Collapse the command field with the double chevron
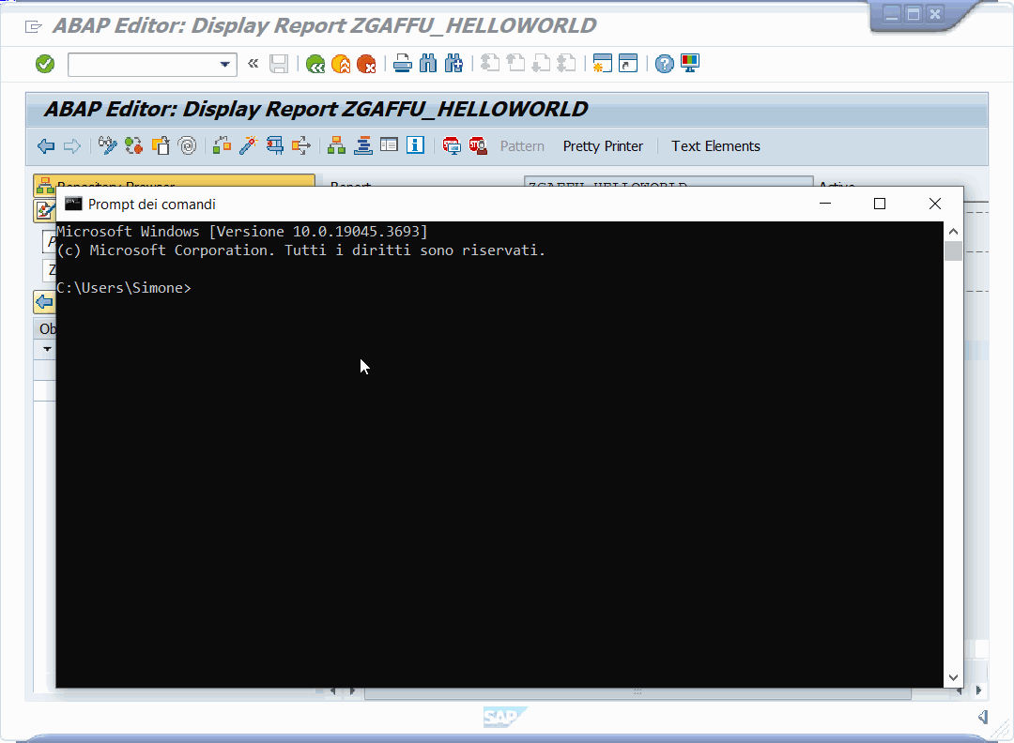The height and width of the screenshot is (743, 1014). coord(253,63)
